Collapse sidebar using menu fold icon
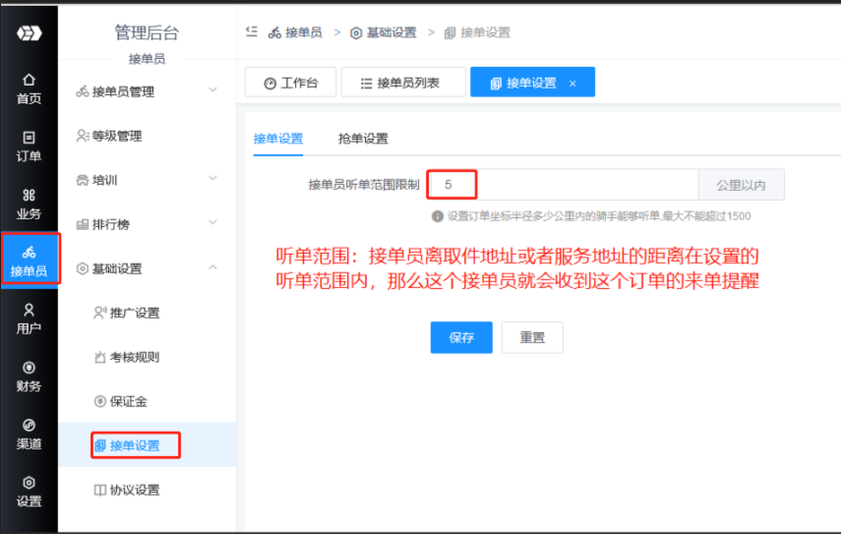The width and height of the screenshot is (841, 534). (252, 32)
